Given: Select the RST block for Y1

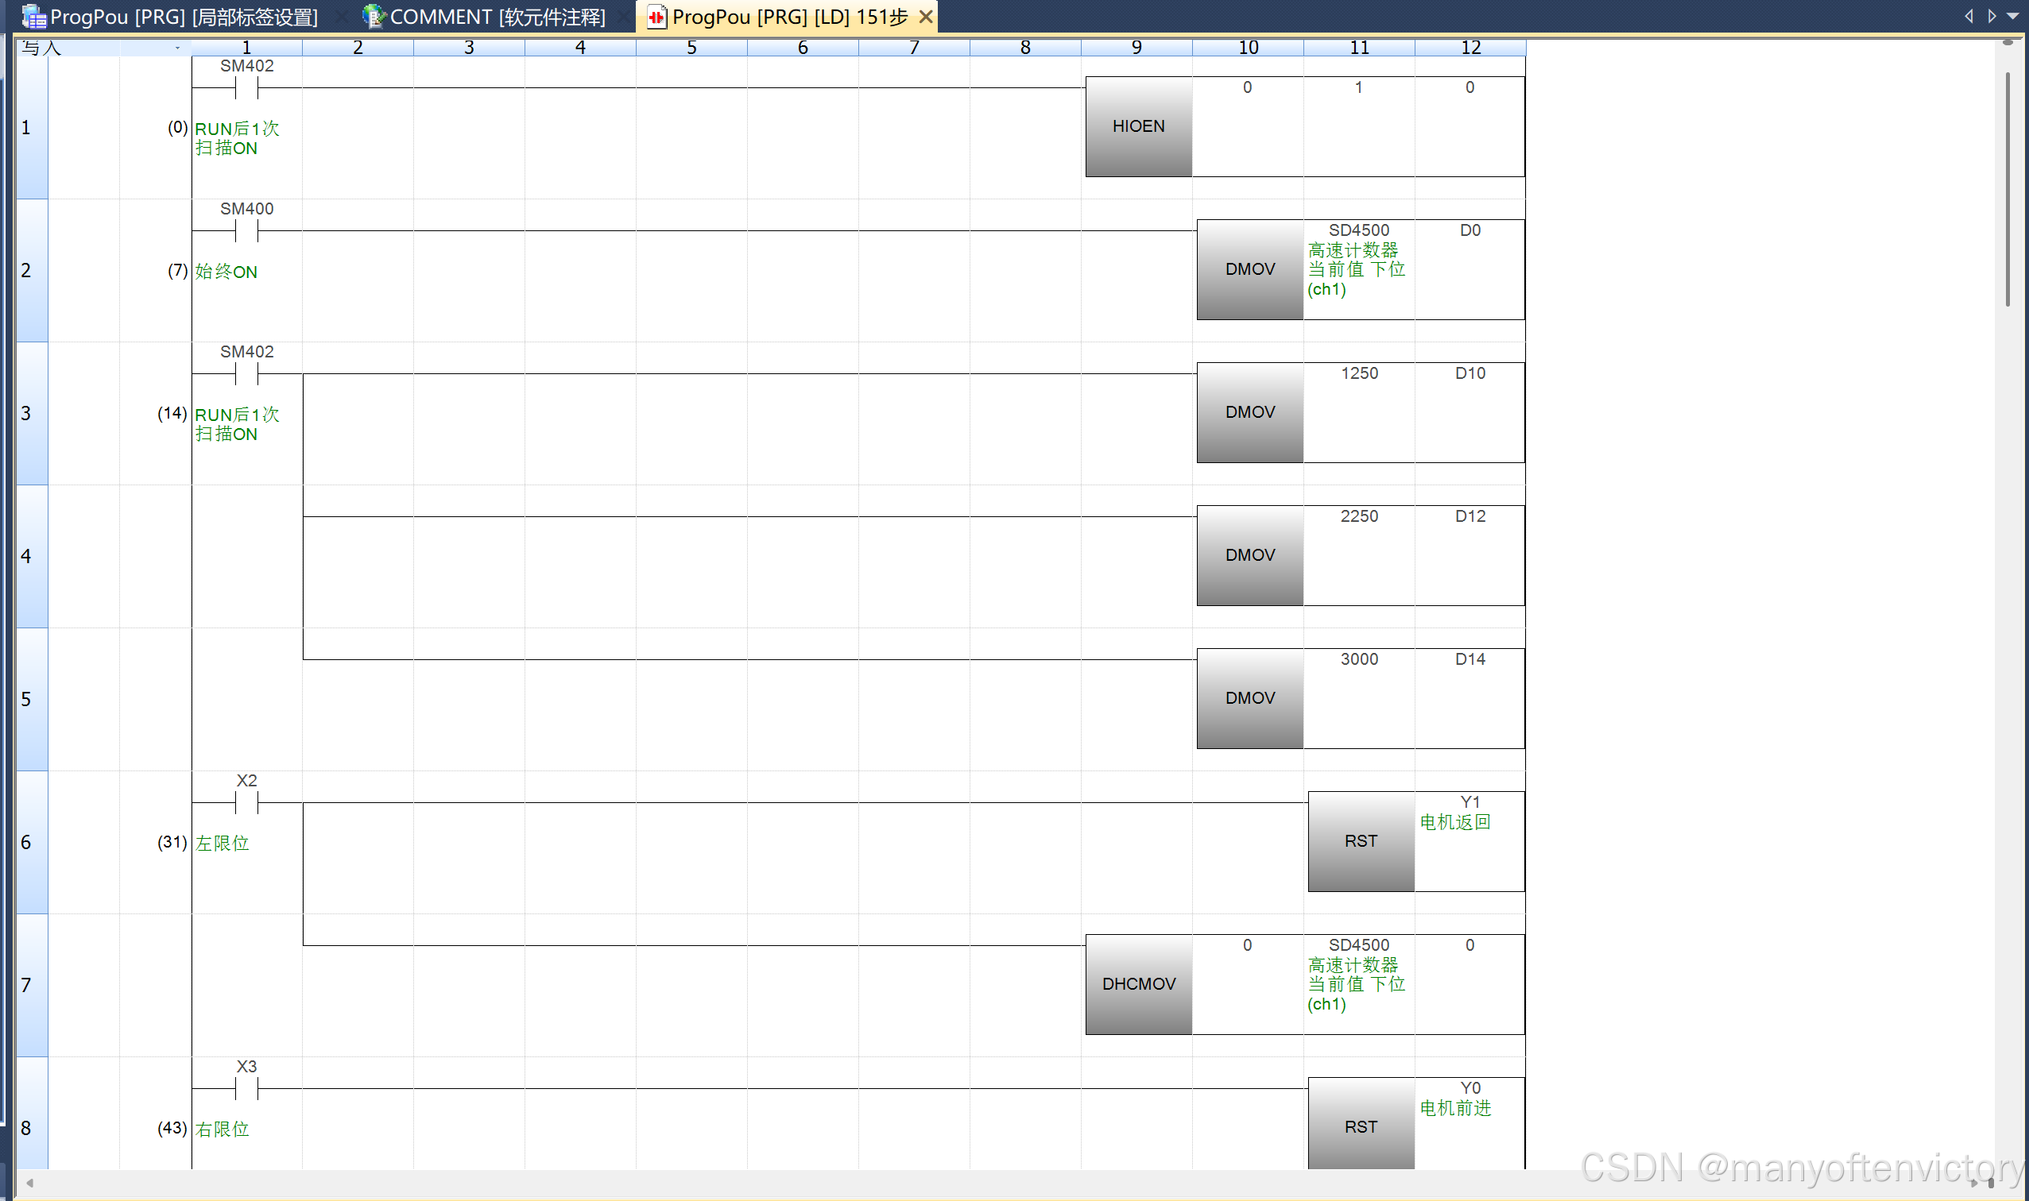Looking at the screenshot, I should (1361, 841).
